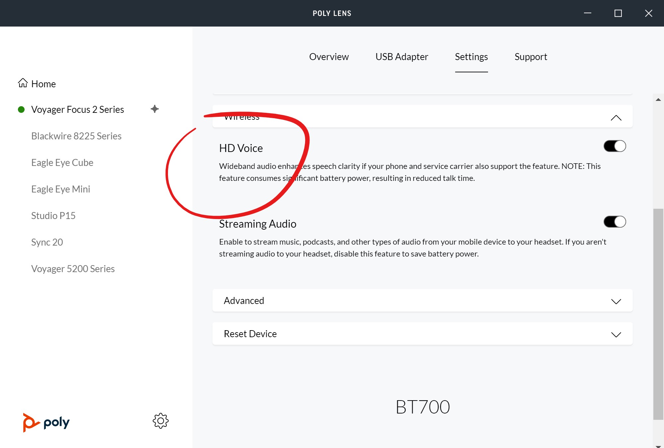This screenshot has width=664, height=448.
Task: Disable the Streaming Audio switch
Action: click(x=615, y=222)
